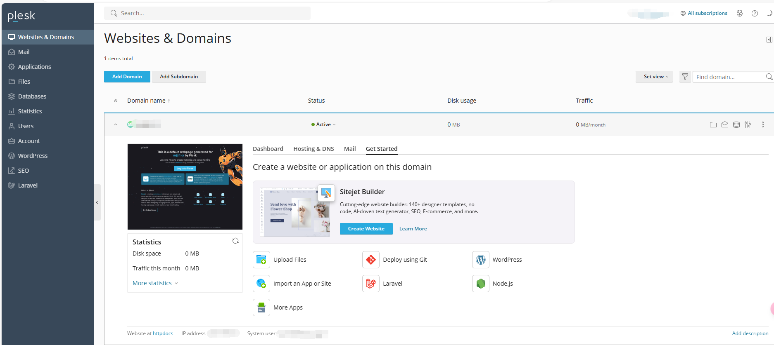
Task: Open Databases in the sidebar
Action: (x=32, y=96)
